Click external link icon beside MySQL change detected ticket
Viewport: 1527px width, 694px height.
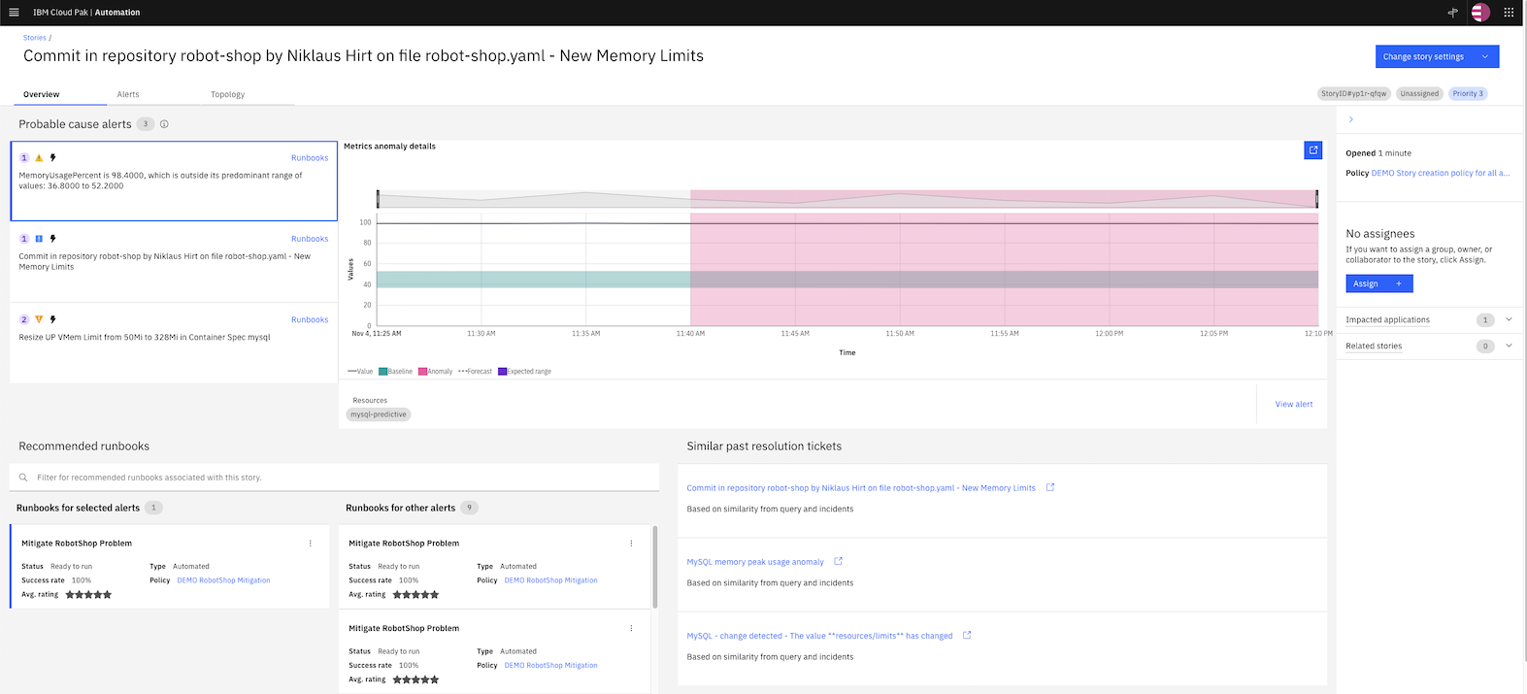pos(967,636)
